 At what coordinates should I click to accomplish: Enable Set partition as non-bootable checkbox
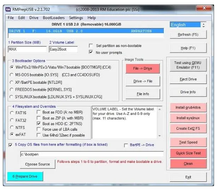pos(91,46)
